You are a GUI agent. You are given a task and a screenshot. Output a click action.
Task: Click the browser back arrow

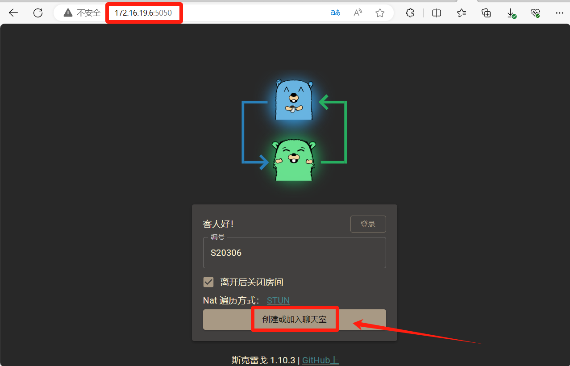[x=13, y=13]
